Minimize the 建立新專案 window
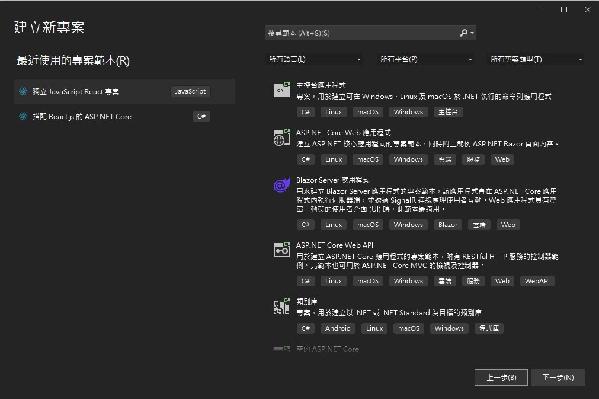The height and width of the screenshot is (399, 599). 540,9
